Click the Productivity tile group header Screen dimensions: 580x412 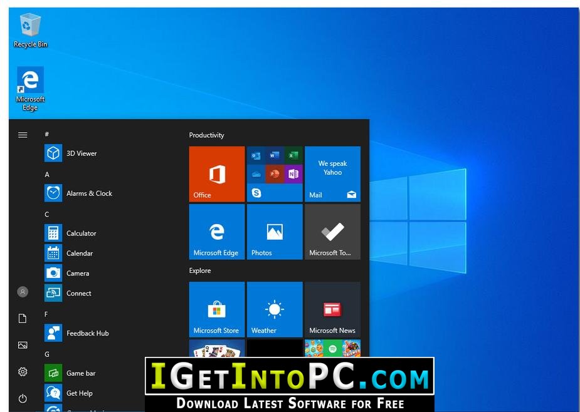(x=206, y=135)
